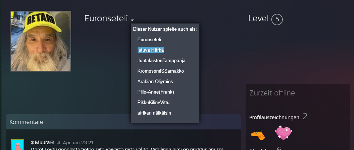Open the Muura commenter profile name link
This screenshot has width=354, height=150.
tap(42, 142)
